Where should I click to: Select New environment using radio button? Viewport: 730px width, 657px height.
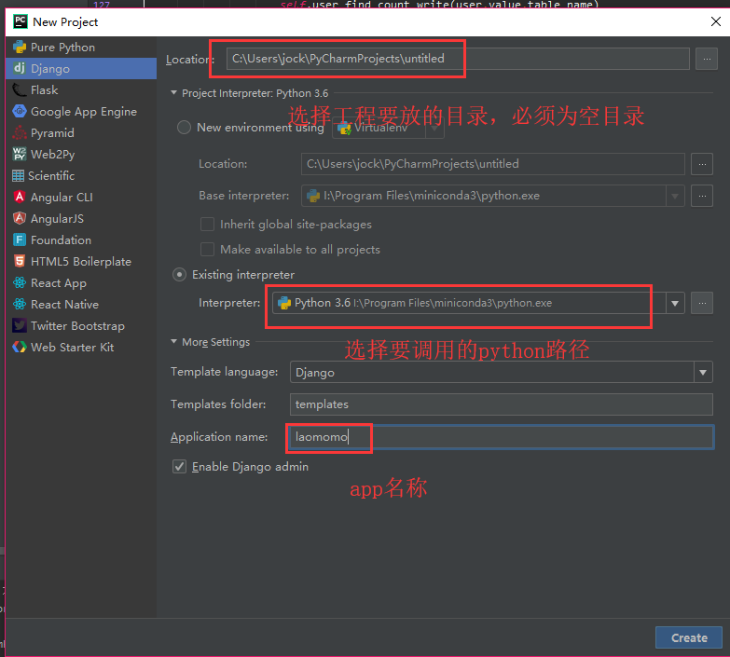pyautogui.click(x=184, y=127)
